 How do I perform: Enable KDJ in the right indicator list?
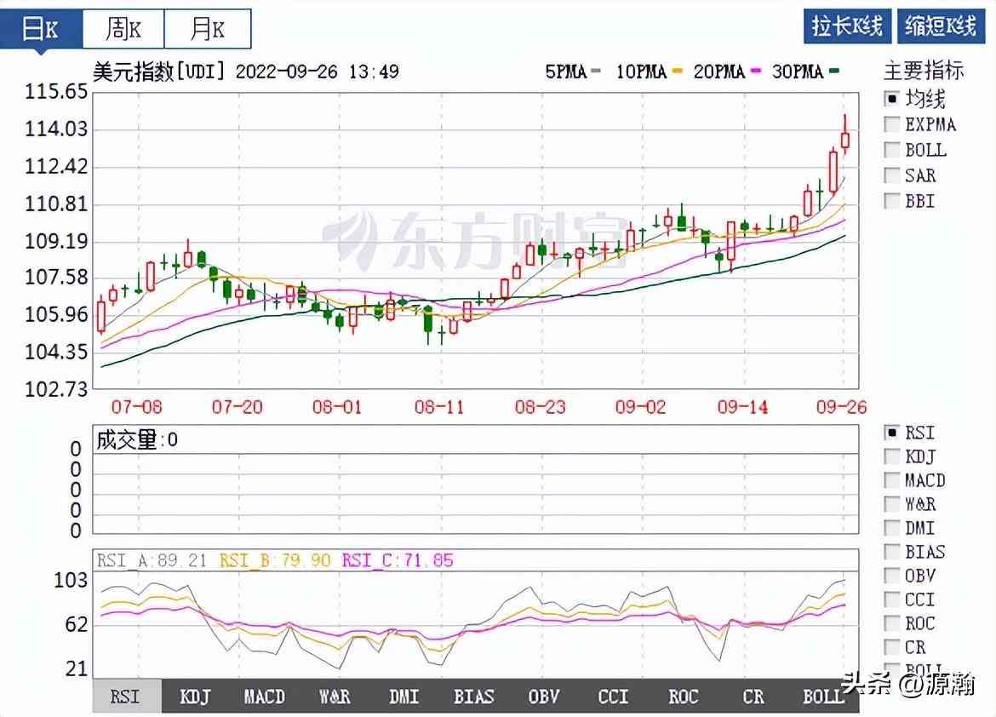coord(892,456)
